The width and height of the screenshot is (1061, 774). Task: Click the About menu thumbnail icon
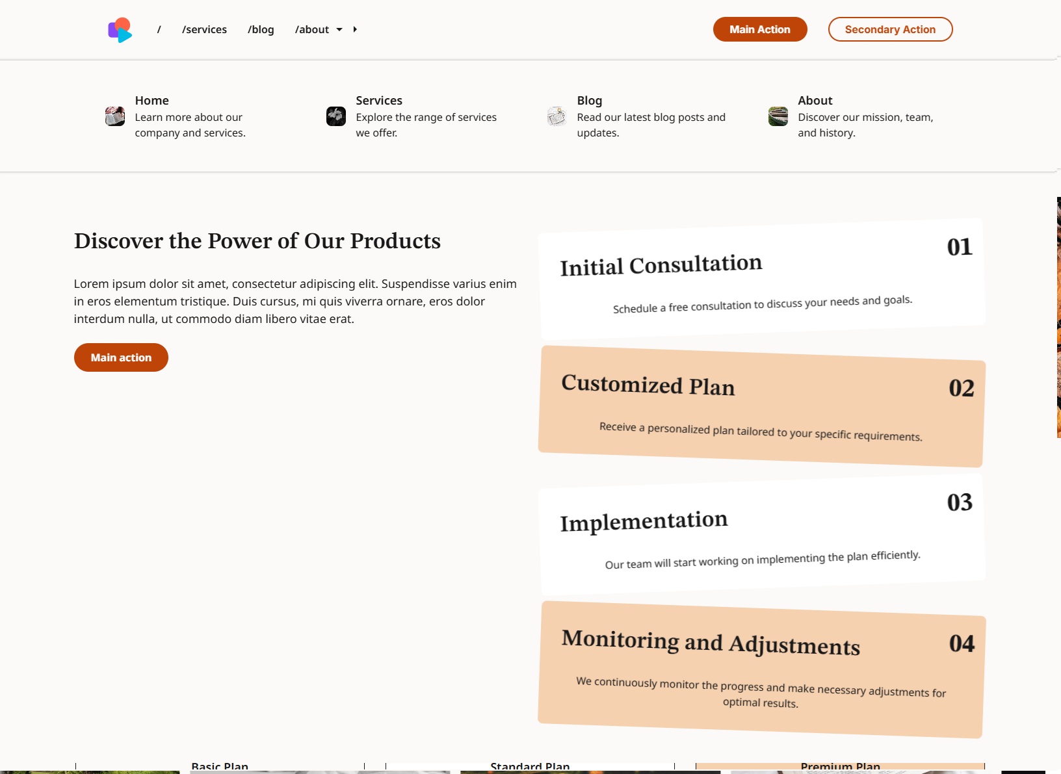tap(778, 116)
